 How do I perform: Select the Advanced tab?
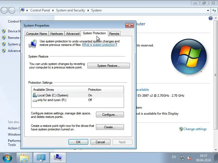[x=73, y=34]
